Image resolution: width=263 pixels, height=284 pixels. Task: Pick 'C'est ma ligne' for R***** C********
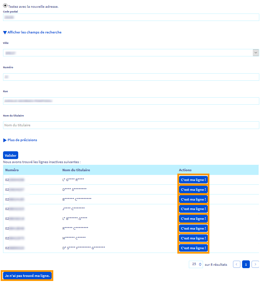pos(193,229)
